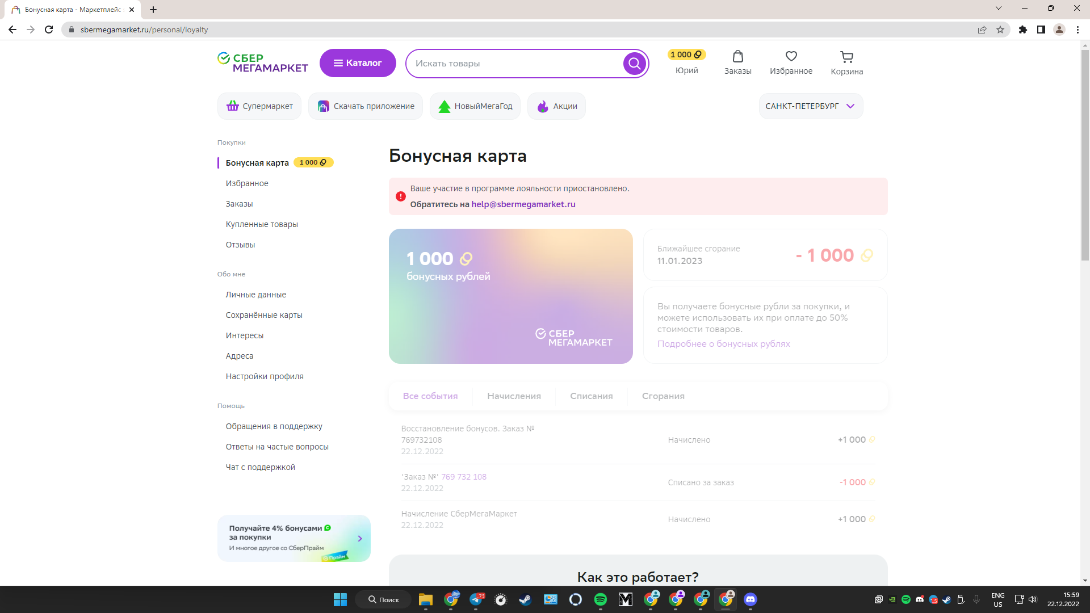Open Настройки профиля in the sidebar

click(x=265, y=376)
